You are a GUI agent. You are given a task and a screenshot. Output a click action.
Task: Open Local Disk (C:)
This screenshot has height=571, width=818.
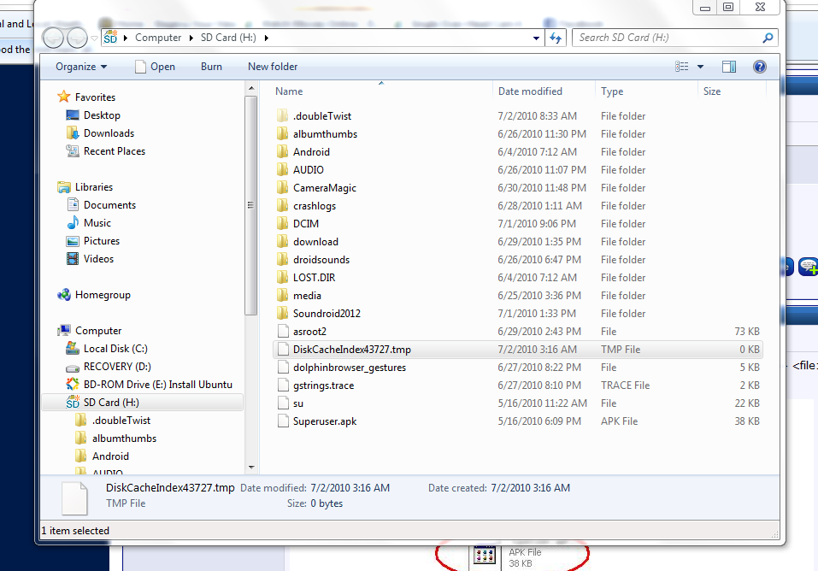[x=115, y=349]
